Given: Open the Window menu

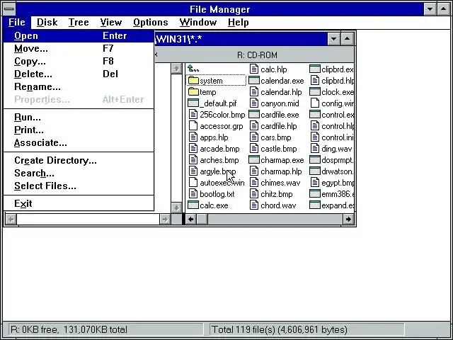Looking at the screenshot, I should [x=198, y=22].
